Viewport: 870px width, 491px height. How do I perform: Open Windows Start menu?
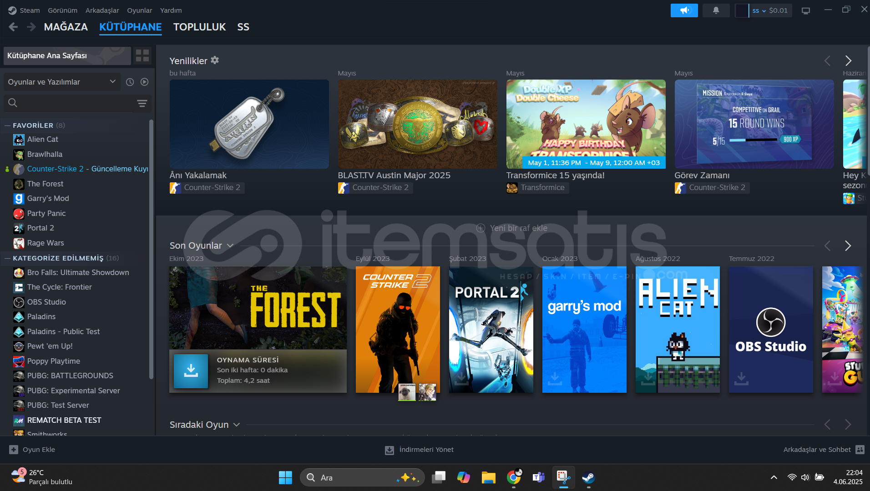(285, 477)
